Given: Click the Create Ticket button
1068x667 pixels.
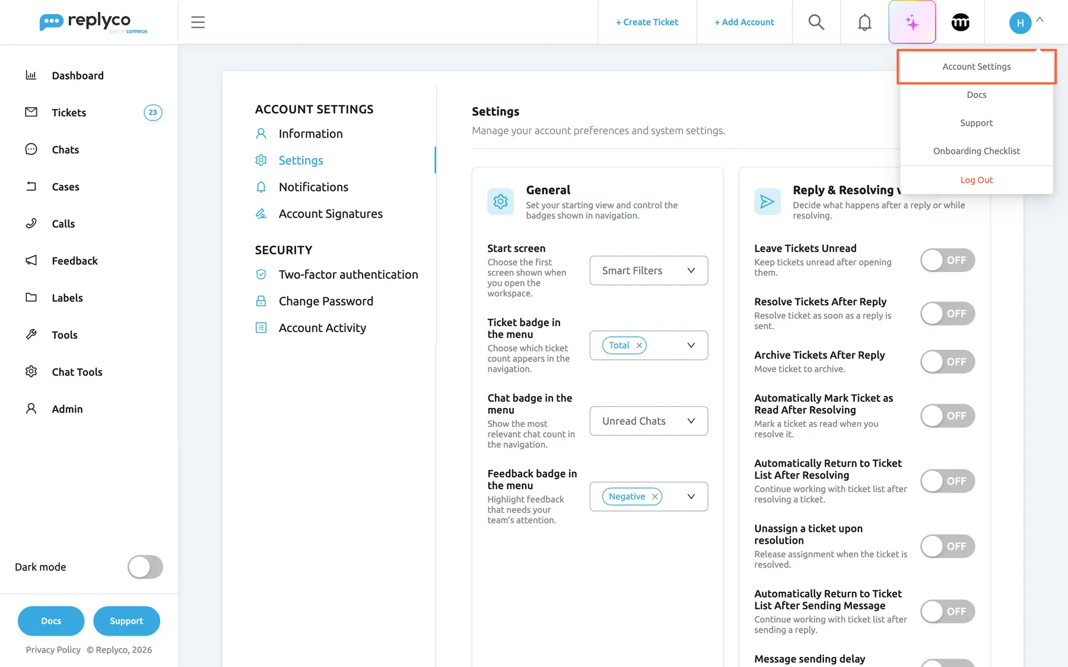Looking at the screenshot, I should click(647, 22).
